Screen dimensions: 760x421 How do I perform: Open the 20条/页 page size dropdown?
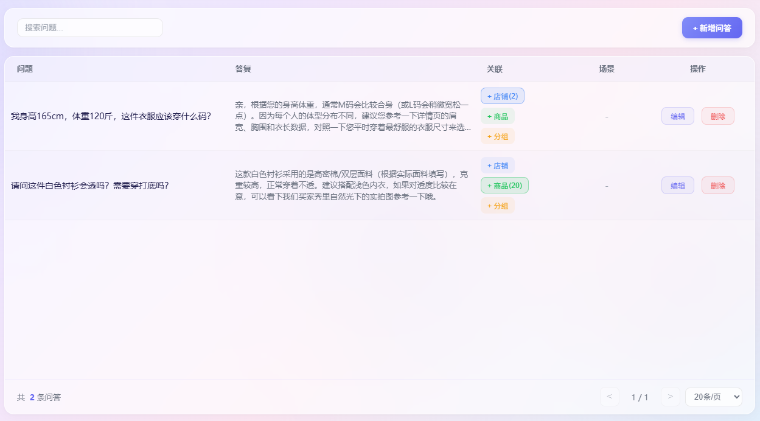[713, 397]
